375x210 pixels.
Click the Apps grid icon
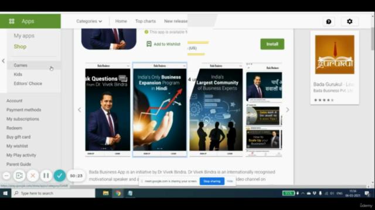point(12,21)
